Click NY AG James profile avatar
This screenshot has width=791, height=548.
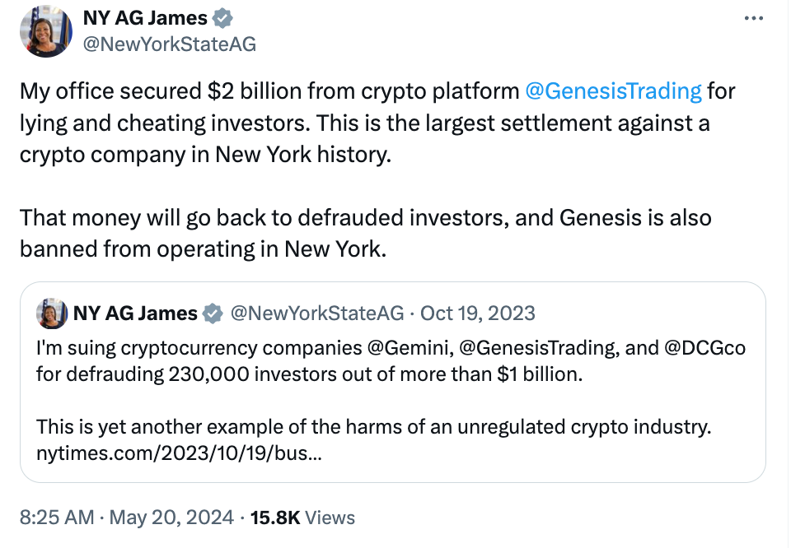pyautogui.click(x=46, y=31)
